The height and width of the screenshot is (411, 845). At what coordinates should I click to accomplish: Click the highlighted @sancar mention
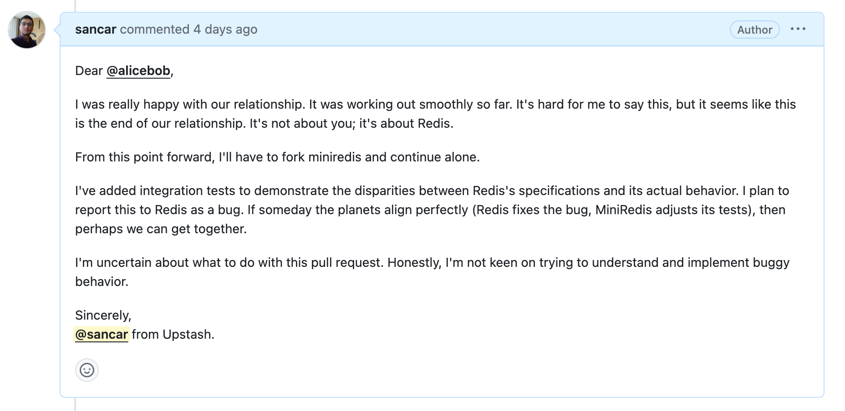pos(102,335)
